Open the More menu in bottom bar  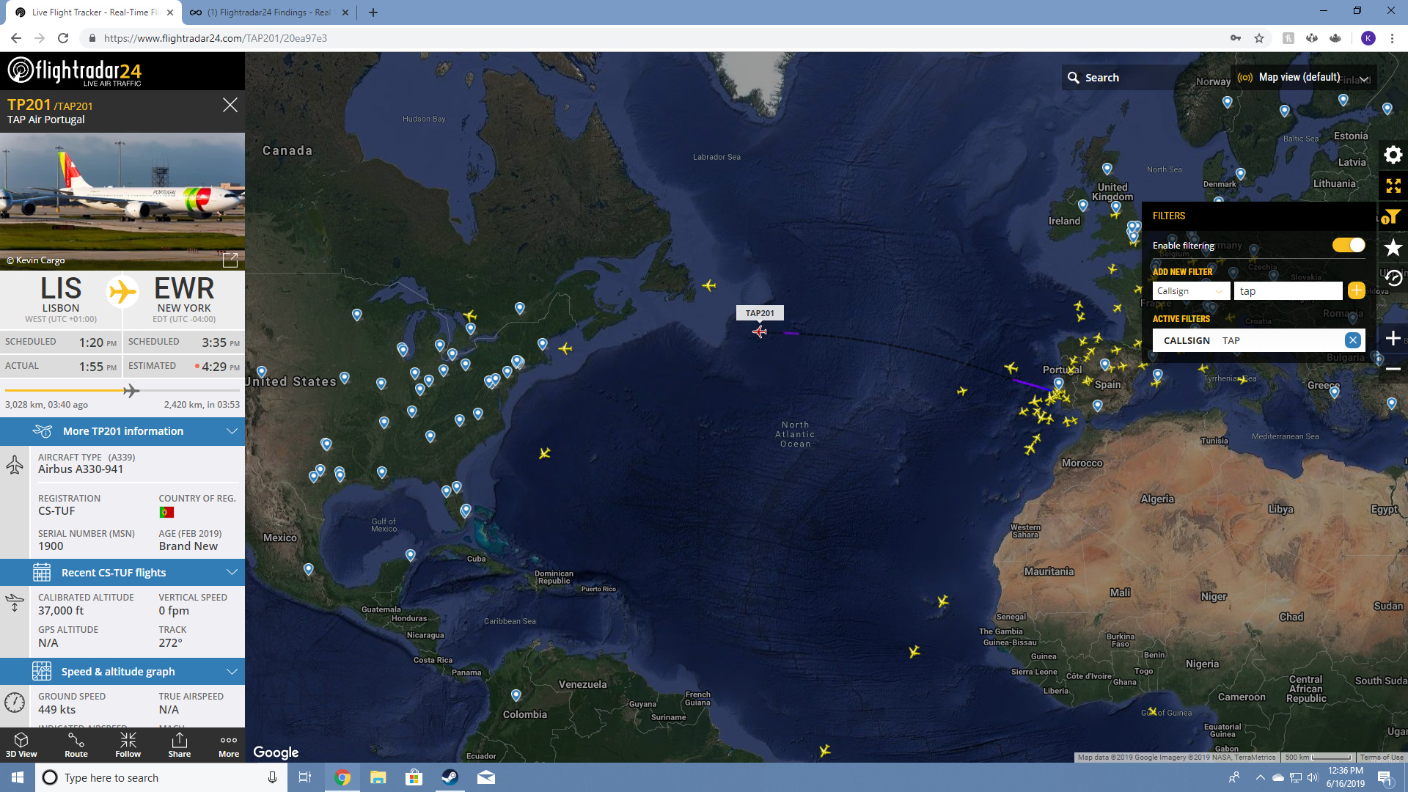[x=228, y=744]
